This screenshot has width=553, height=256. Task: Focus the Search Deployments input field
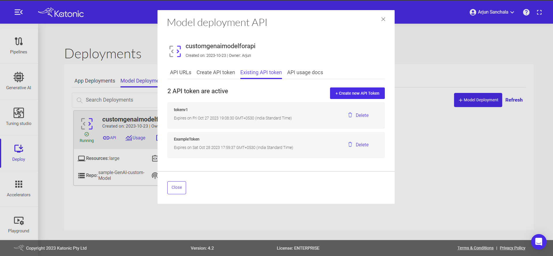[x=115, y=100]
